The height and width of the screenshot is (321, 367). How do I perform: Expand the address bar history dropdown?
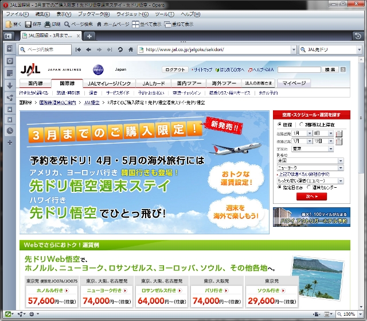point(294,50)
